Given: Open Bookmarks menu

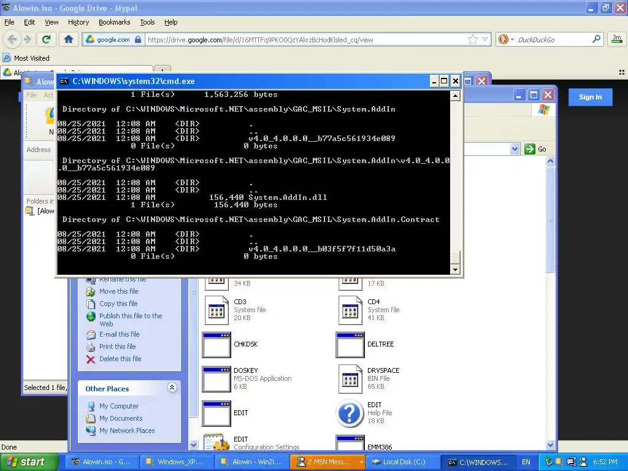Looking at the screenshot, I should click(x=115, y=23).
